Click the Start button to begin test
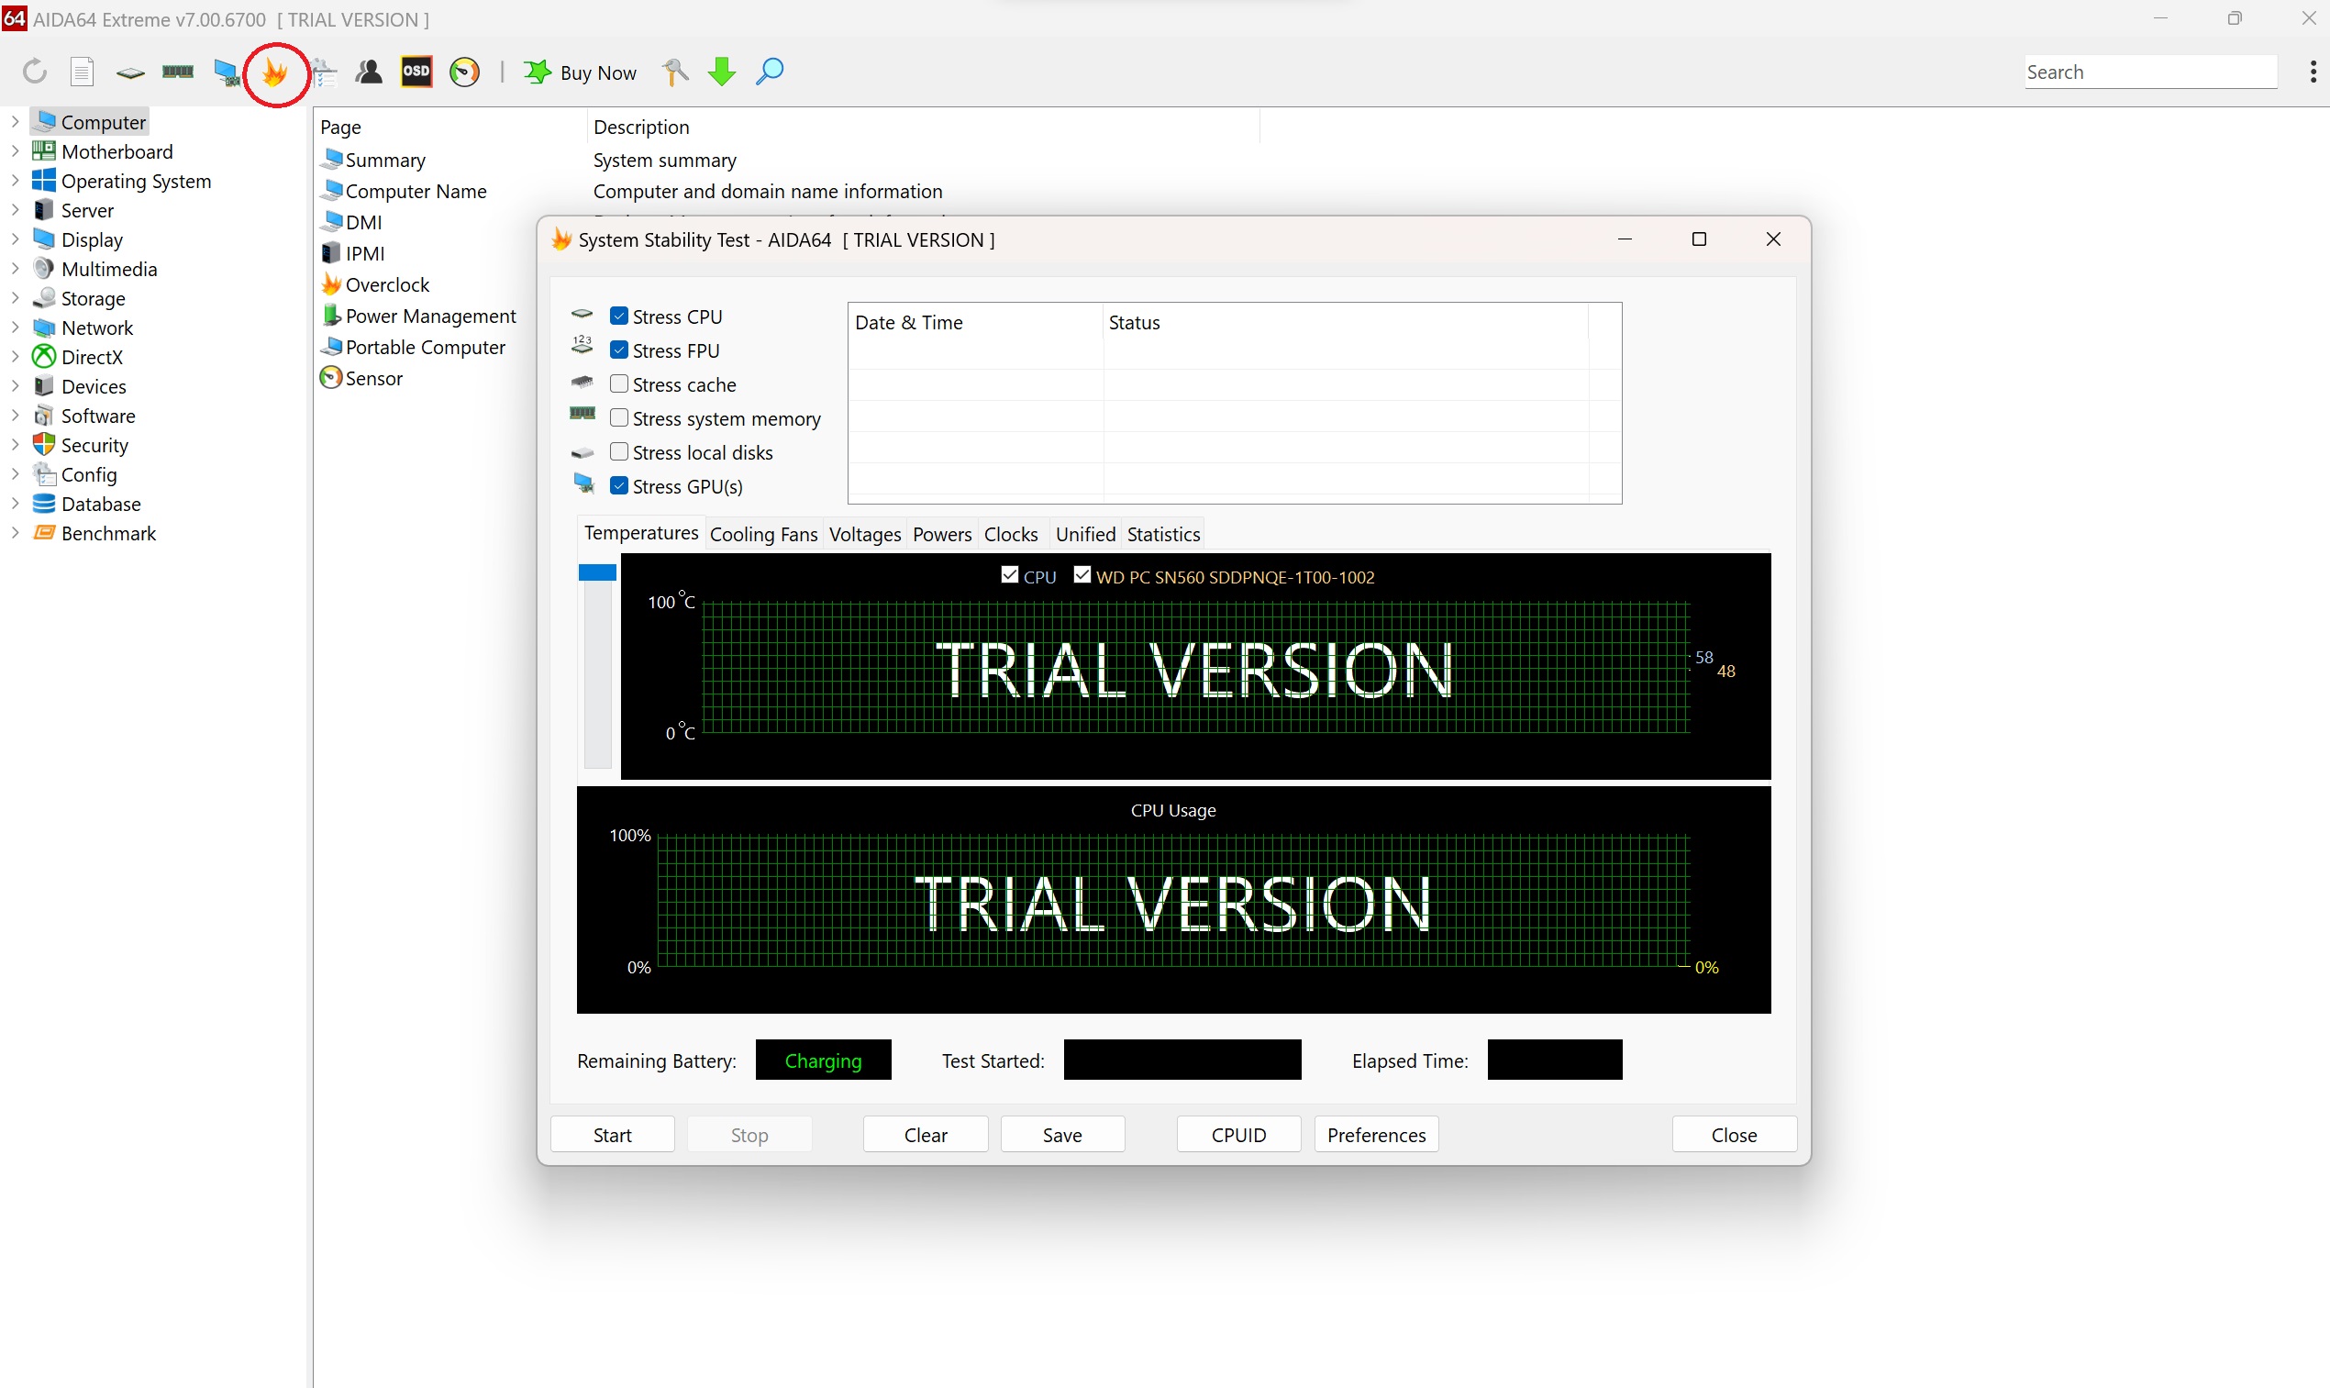2330x1388 pixels. pyautogui.click(x=613, y=1135)
